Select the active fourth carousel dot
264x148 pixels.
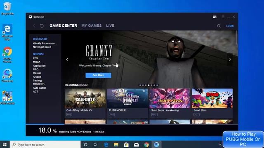pyautogui.click(x=148, y=85)
